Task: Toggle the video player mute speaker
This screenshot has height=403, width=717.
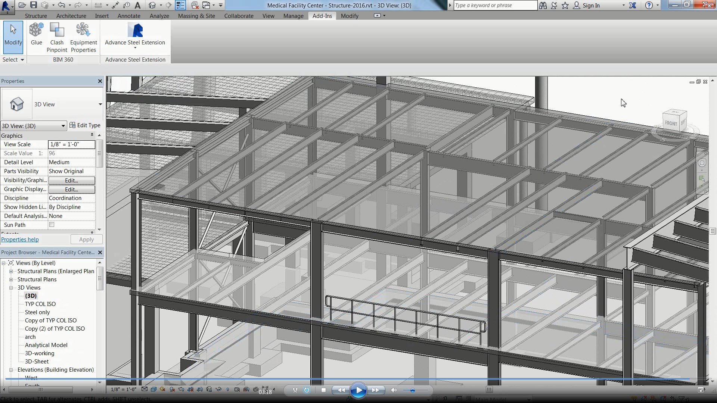Action: [394, 390]
